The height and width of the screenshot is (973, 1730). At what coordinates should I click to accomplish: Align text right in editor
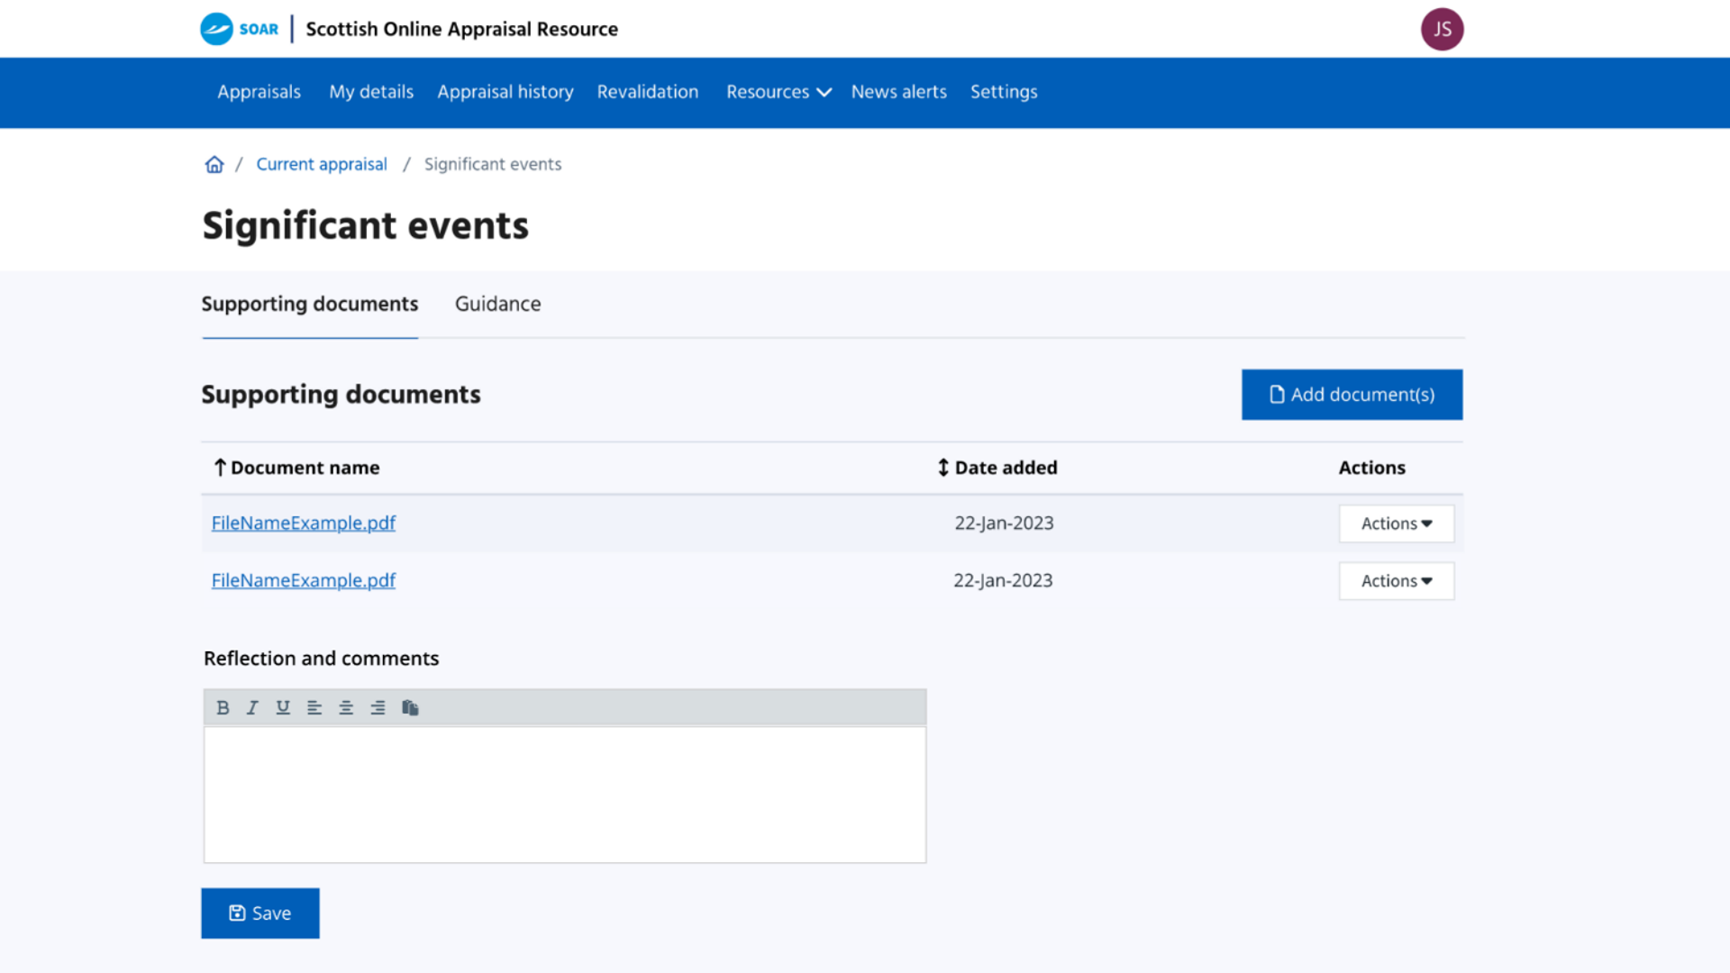coord(378,707)
